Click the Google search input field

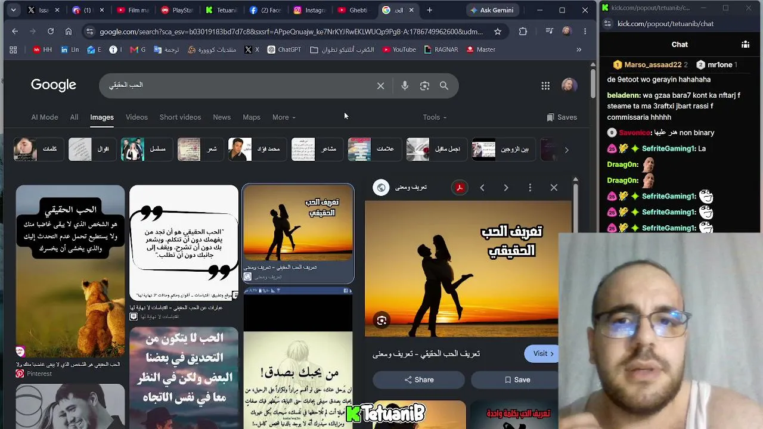tap(238, 85)
